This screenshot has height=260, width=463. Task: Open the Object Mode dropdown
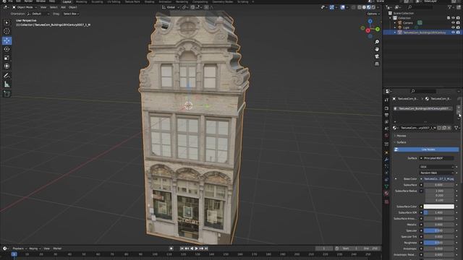pos(24,7)
